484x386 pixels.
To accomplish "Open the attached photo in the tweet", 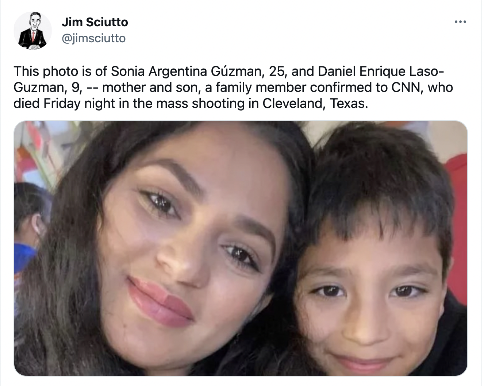I will coord(241,248).
